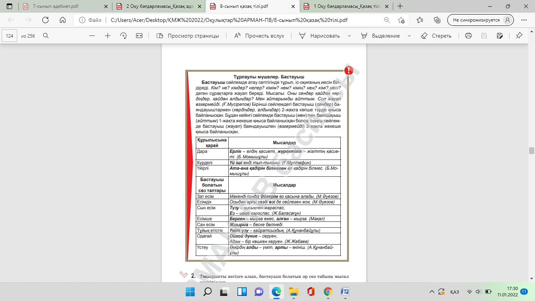
Task: Click the volume icon in the system tray
Action: [x=478, y=292]
